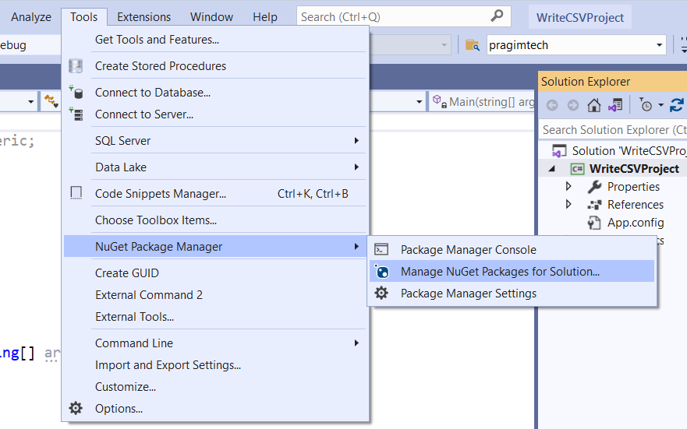Click the Pending Changes Filter clock icon

tap(646, 105)
